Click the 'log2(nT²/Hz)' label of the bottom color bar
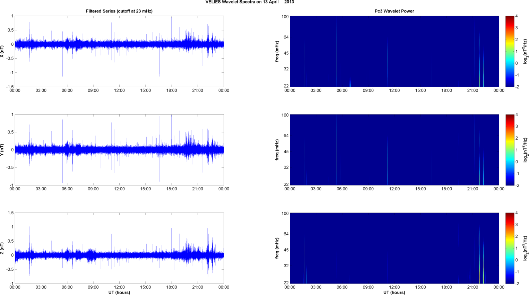 tap(526, 248)
